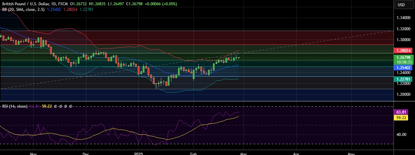Click the teal 1.22781 price axis label
Viewport: 415px width, 155px height.
403,79
